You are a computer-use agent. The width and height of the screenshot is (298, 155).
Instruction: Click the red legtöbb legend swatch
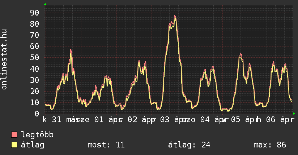pyautogui.click(x=14, y=135)
